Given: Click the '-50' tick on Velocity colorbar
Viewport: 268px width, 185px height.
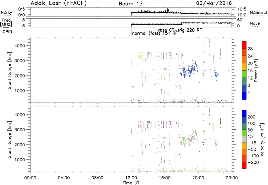Looking at the screenshot, I should [x=252, y=149].
